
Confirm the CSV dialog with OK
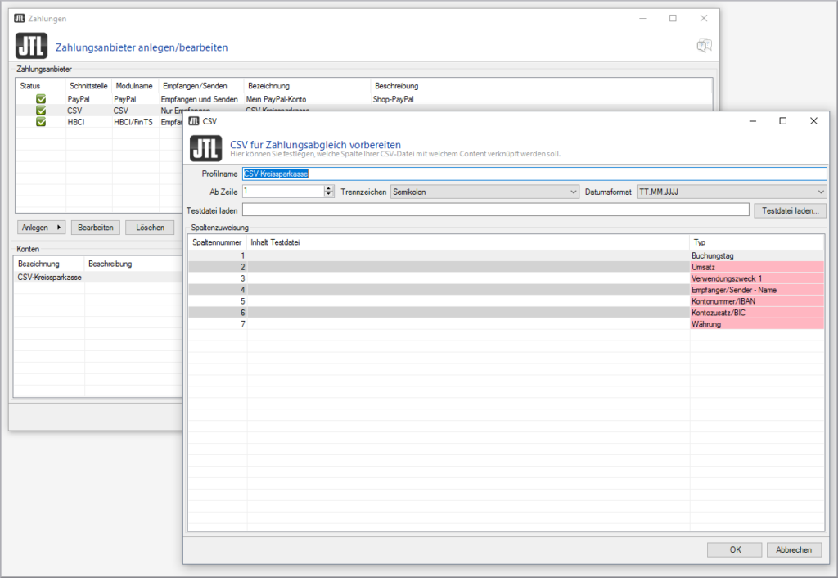pyautogui.click(x=735, y=550)
